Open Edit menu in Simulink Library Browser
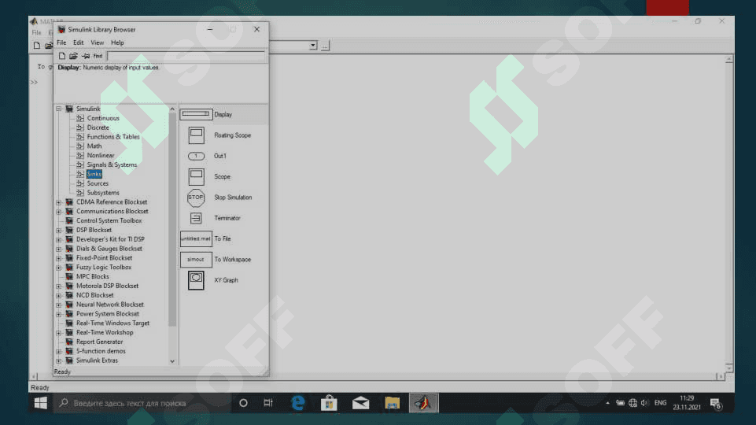 tap(78, 42)
